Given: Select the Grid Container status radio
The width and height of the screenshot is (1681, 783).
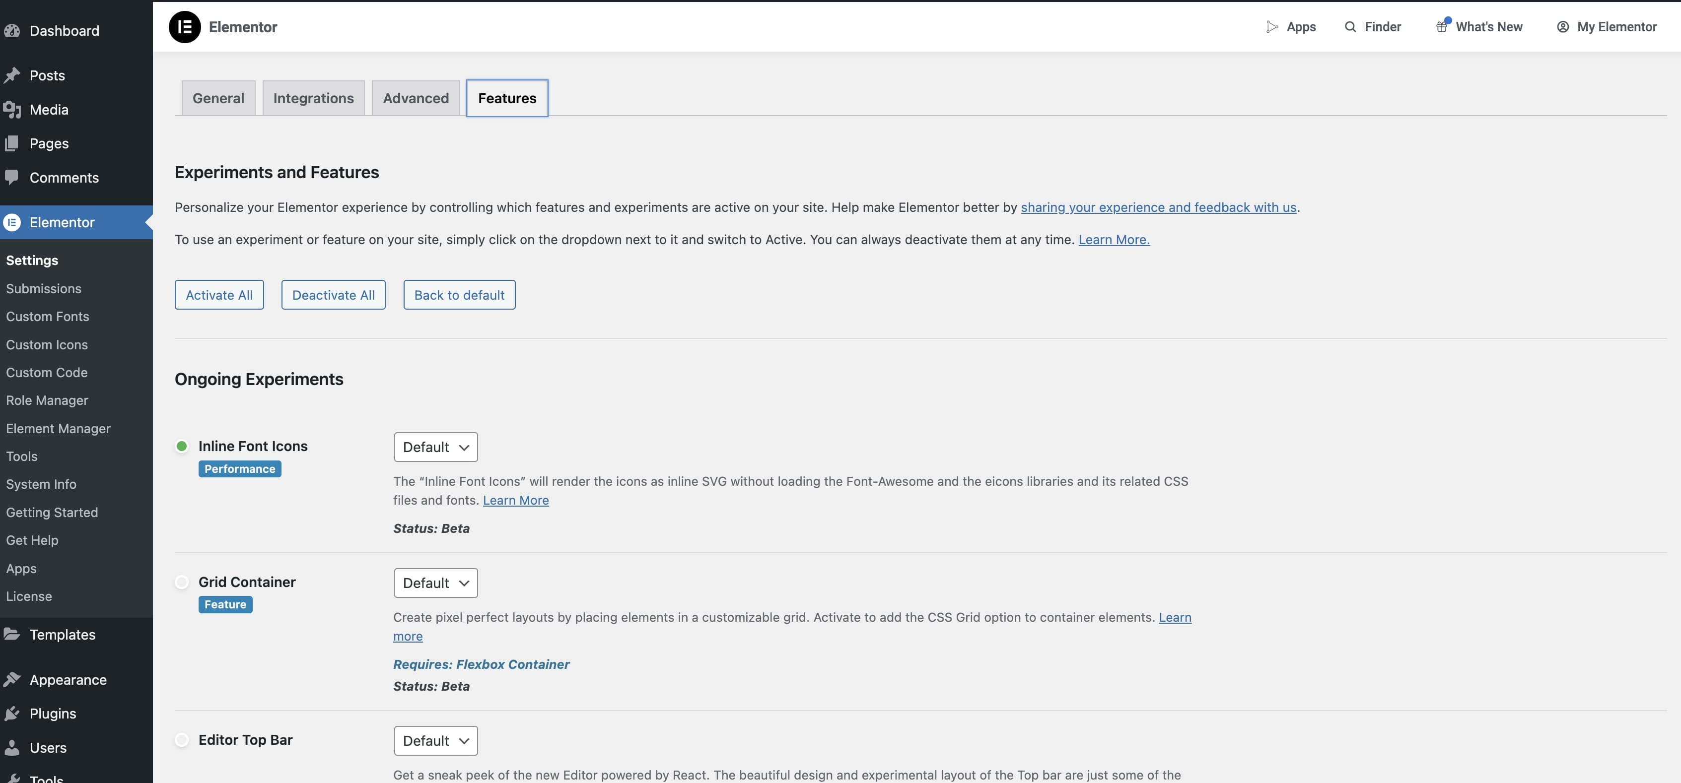Looking at the screenshot, I should coord(181,582).
